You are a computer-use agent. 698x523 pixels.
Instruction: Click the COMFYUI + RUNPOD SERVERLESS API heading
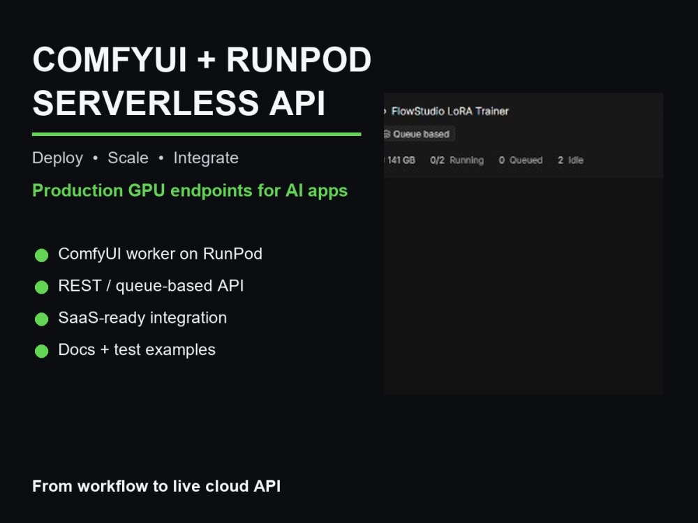[202, 82]
